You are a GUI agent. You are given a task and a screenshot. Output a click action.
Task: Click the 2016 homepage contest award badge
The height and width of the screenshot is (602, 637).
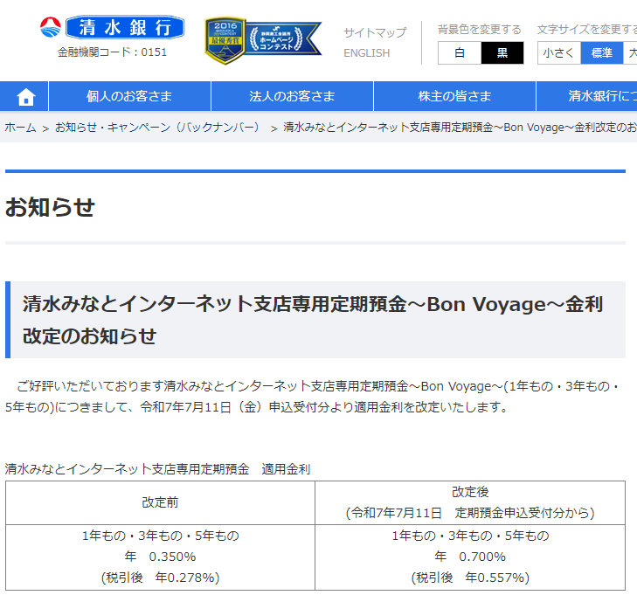[263, 40]
